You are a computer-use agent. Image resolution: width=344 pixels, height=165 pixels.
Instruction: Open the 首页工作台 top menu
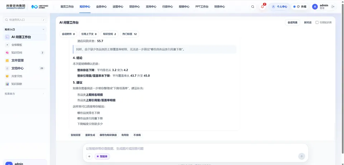pyautogui.click(x=67, y=7)
